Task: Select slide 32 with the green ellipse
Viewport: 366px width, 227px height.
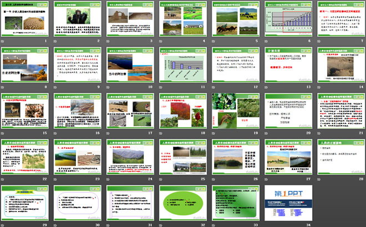Action: point(183,203)
